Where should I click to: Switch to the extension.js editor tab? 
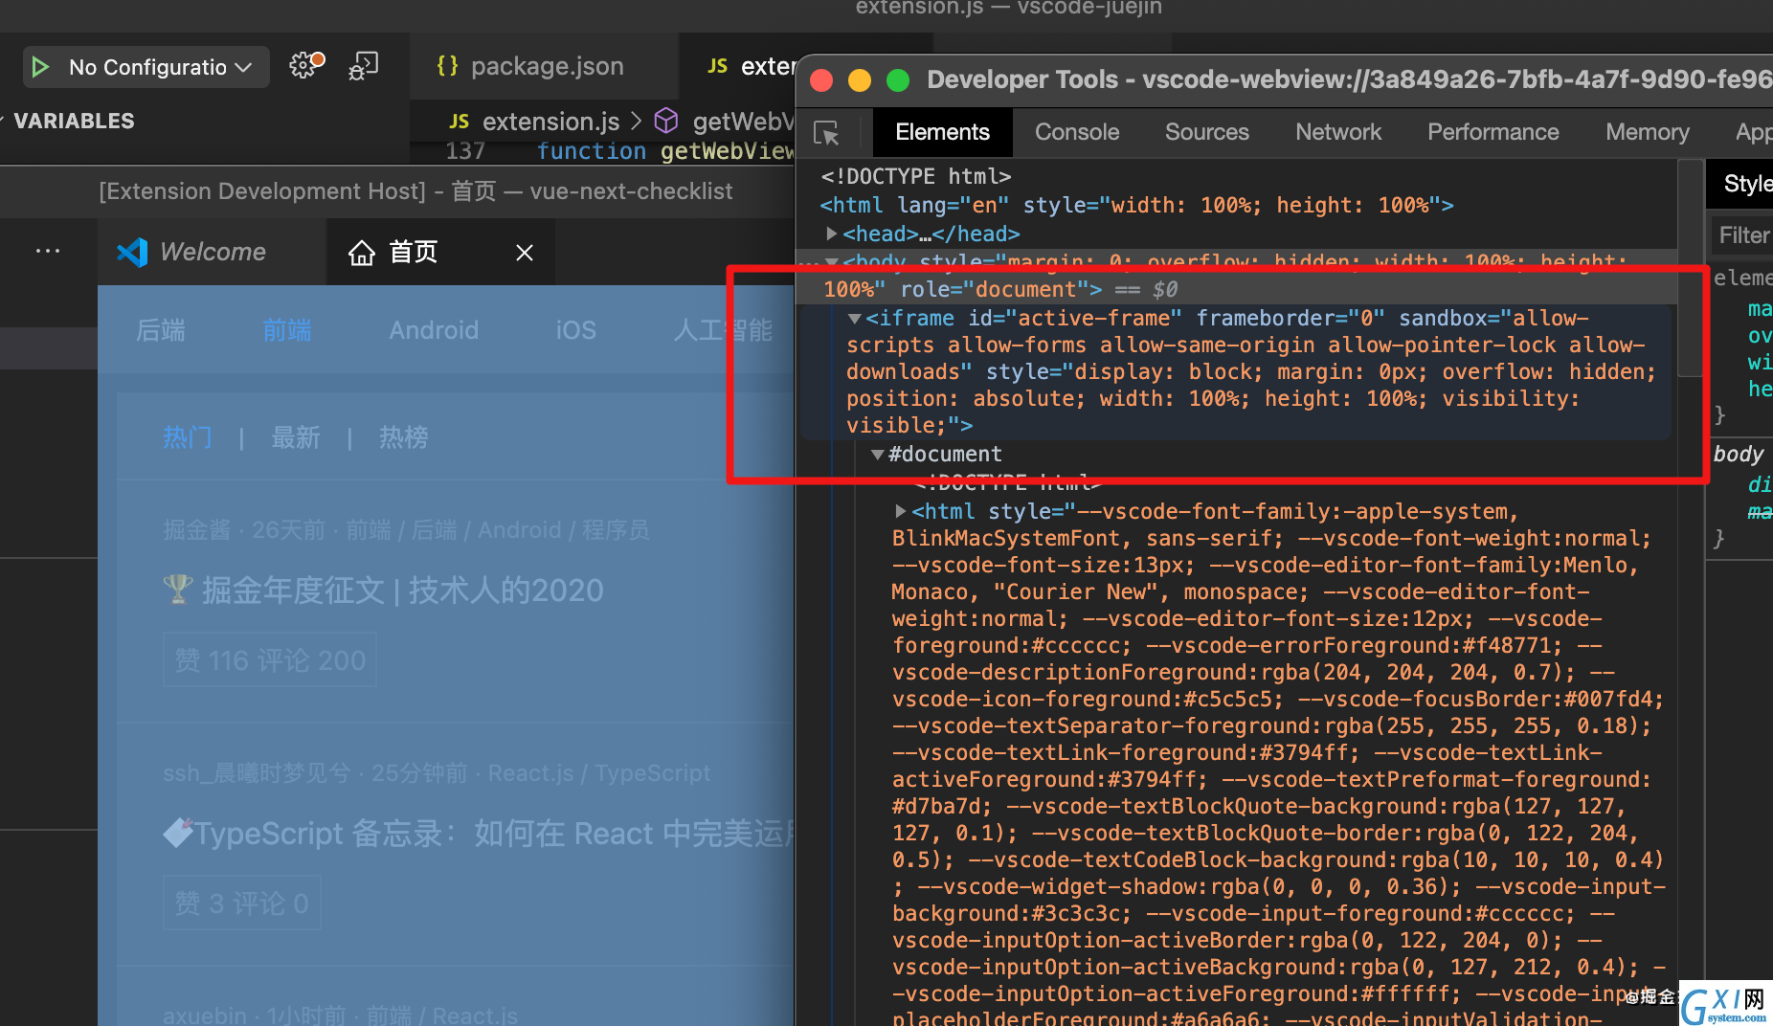[752, 66]
